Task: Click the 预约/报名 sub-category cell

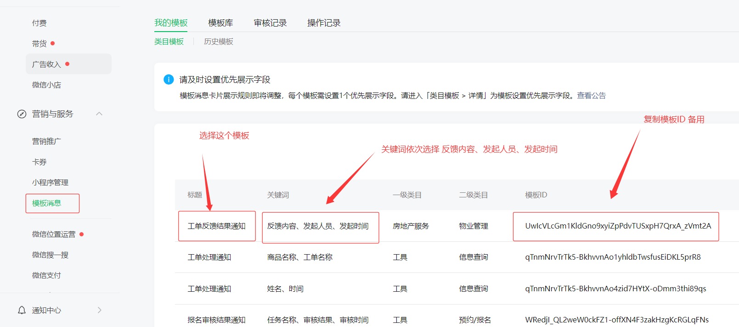Action: coord(475,320)
